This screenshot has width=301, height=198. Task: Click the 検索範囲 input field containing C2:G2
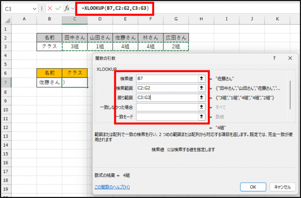coord(167,88)
